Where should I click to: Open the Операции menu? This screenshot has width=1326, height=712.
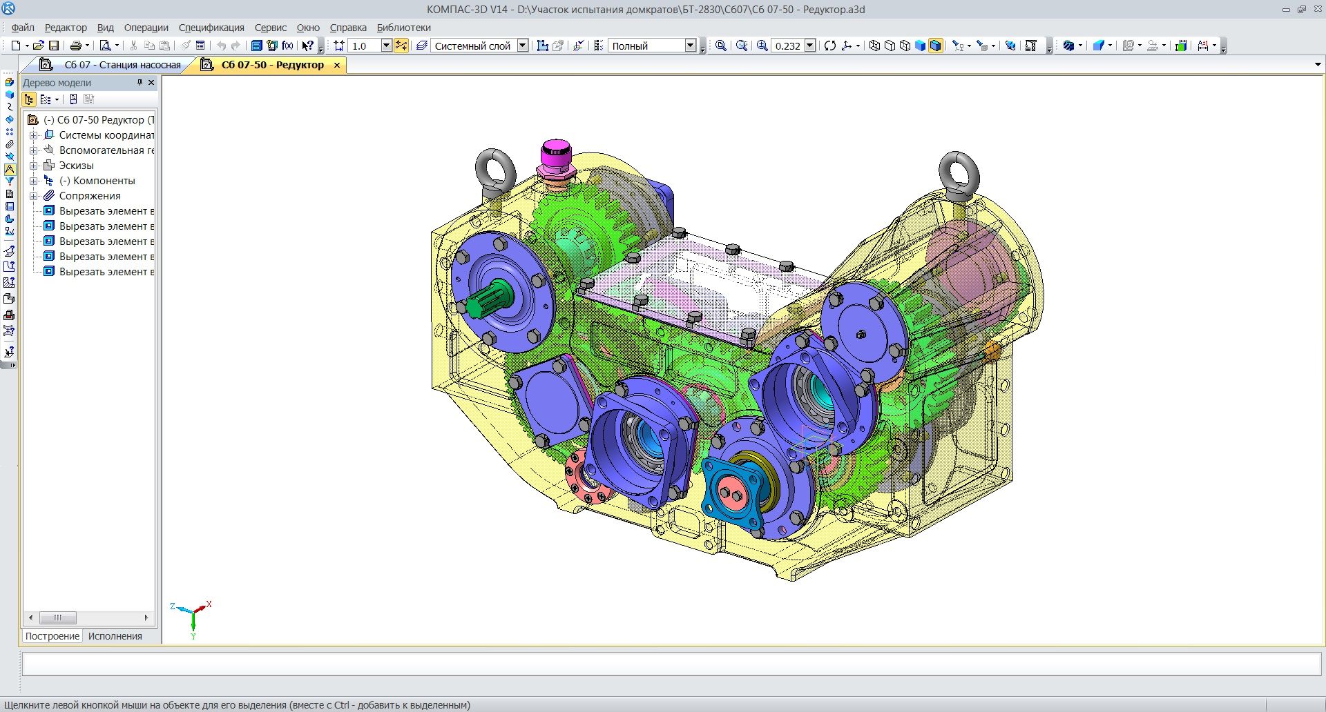point(146,28)
